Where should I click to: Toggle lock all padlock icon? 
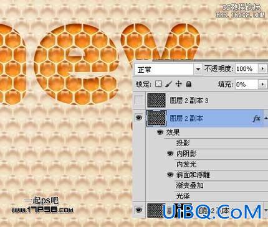click(x=189, y=84)
